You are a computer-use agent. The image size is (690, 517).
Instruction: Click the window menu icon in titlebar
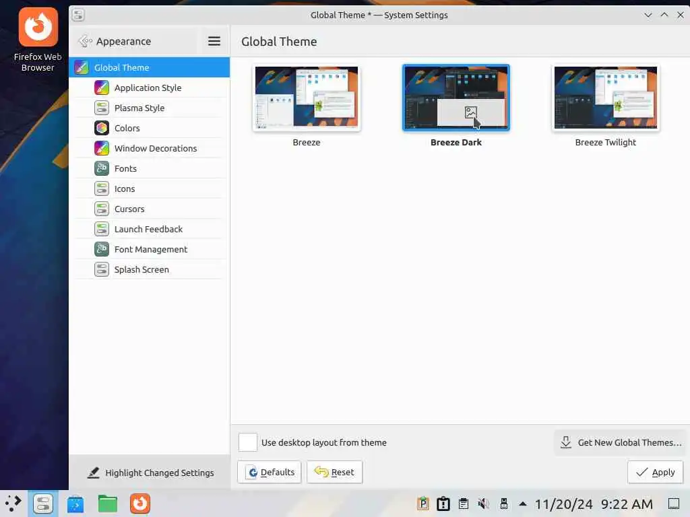pyautogui.click(x=78, y=15)
